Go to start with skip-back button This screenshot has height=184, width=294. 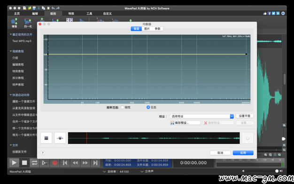65,163
